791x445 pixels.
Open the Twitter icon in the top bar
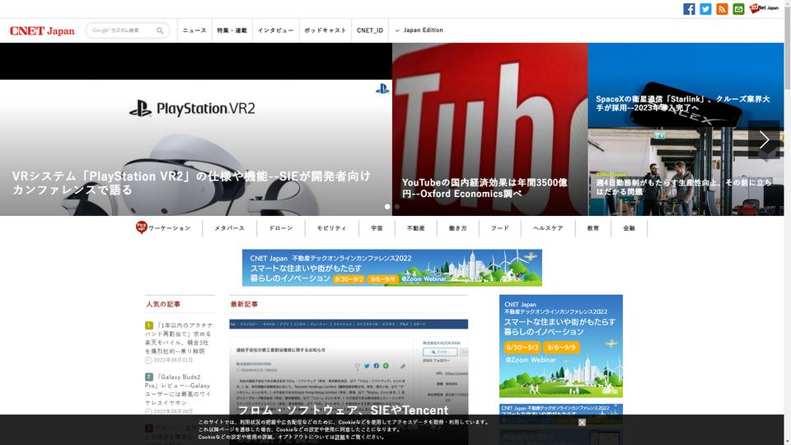705,8
